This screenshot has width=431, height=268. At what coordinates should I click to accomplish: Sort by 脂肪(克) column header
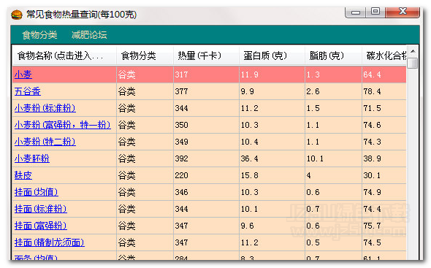(x=333, y=55)
